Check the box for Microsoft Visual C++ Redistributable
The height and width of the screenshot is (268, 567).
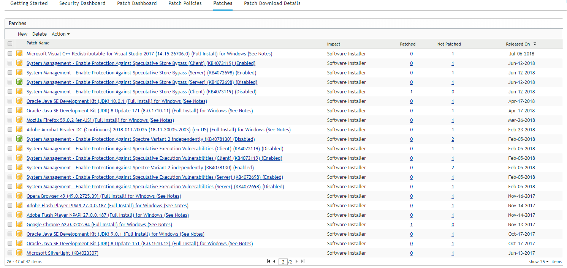(x=10, y=54)
